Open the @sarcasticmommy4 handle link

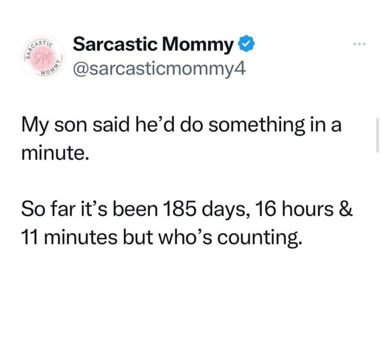159,69
